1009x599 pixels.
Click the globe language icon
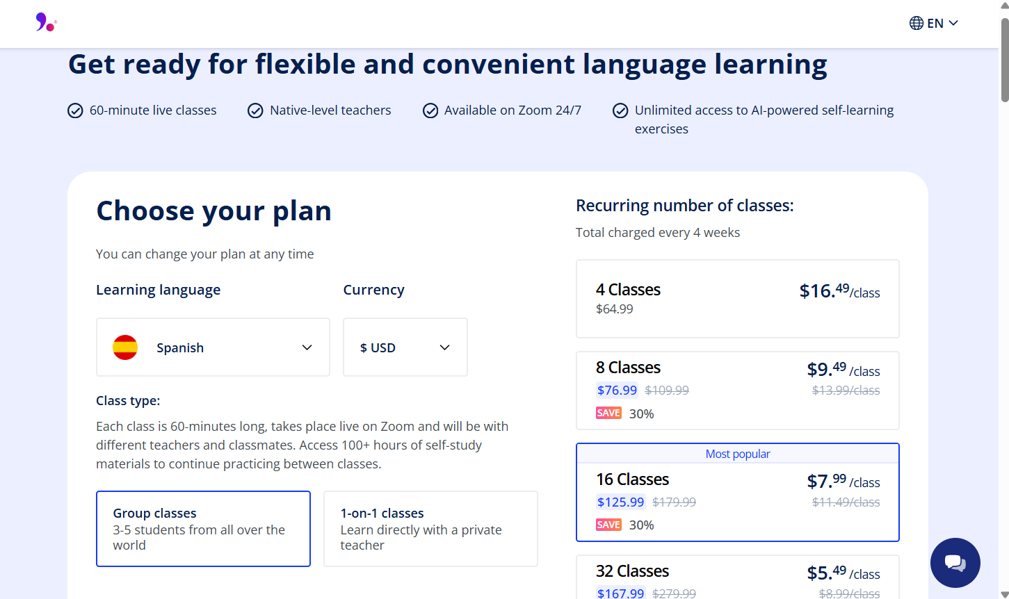[917, 23]
